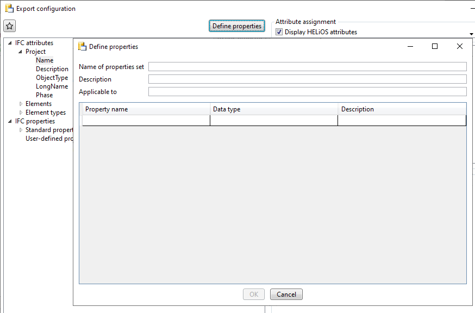Focus the Applicable to input field
The height and width of the screenshot is (313, 475).
coord(308,91)
